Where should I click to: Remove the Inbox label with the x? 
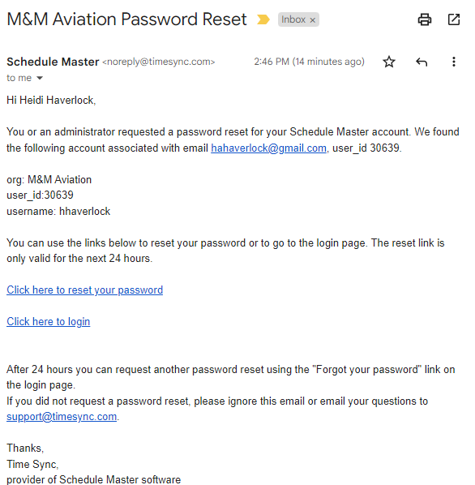click(x=312, y=20)
